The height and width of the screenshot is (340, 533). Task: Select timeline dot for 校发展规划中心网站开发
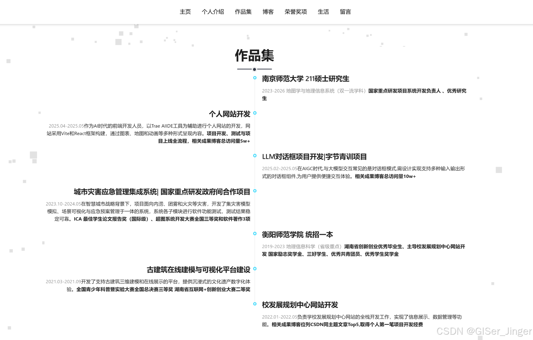pos(255,304)
